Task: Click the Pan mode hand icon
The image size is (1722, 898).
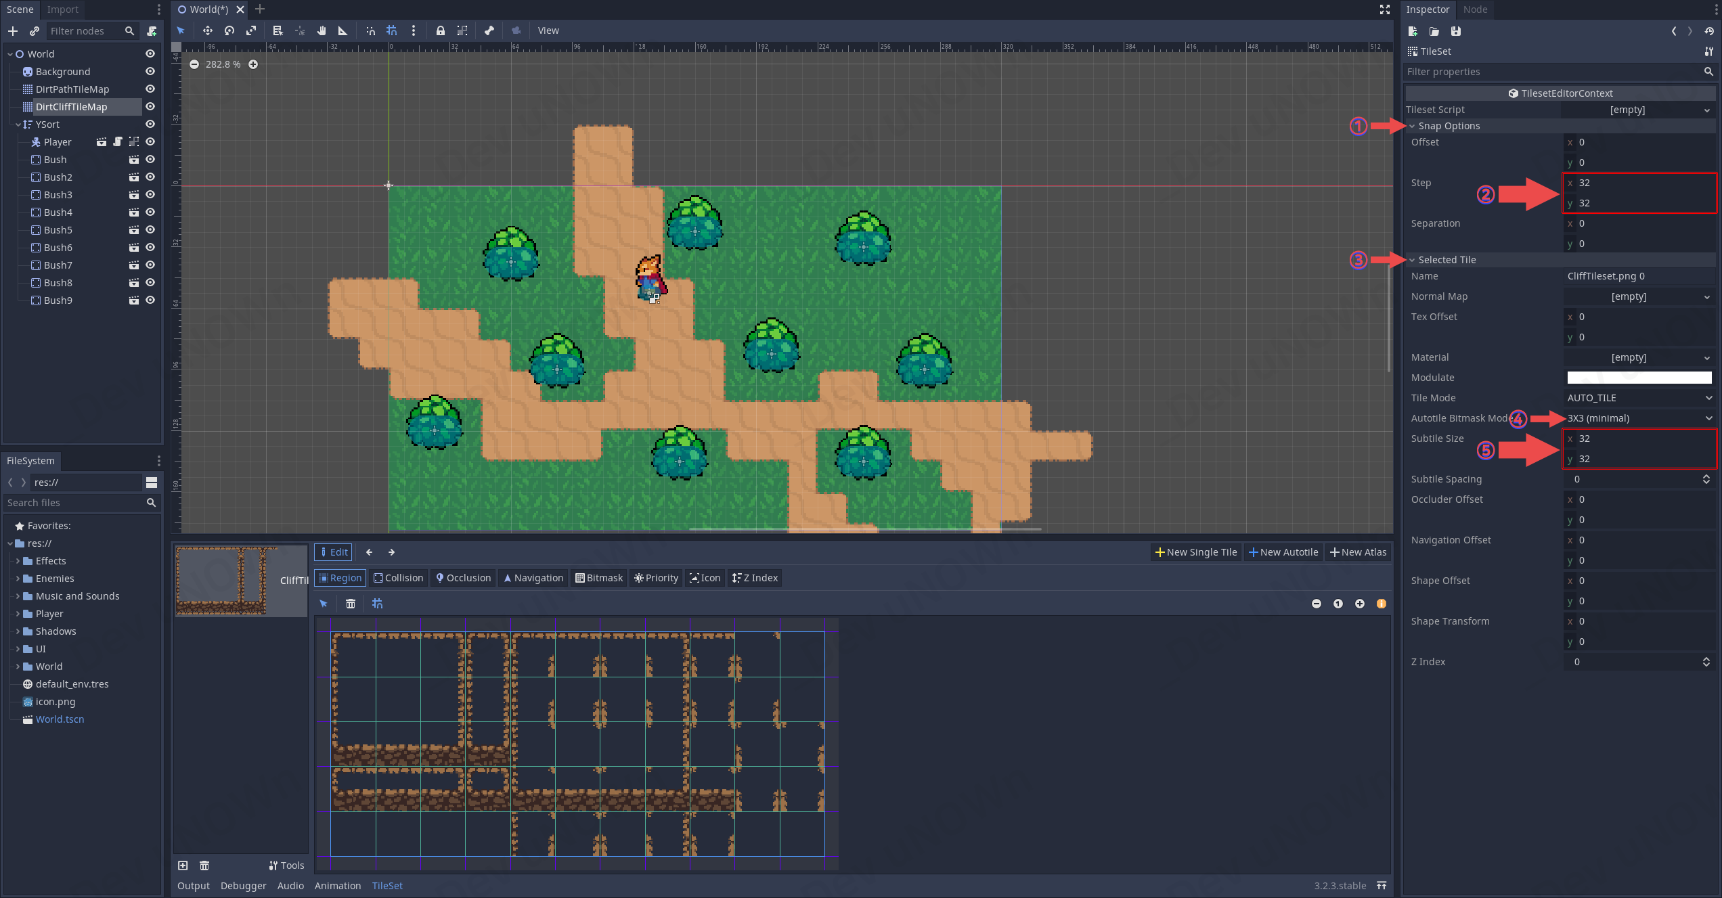Action: tap(322, 30)
